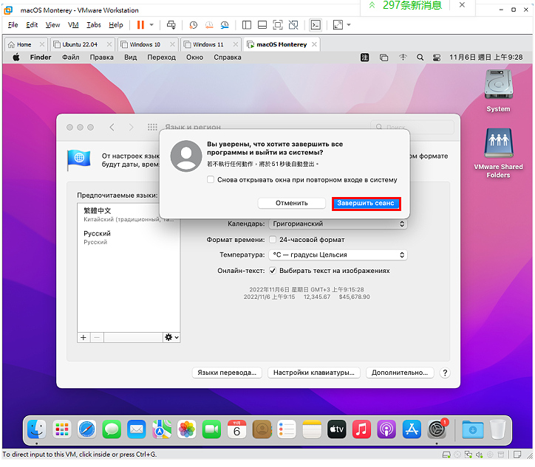Open the snapshot manager icon

pos(225,25)
